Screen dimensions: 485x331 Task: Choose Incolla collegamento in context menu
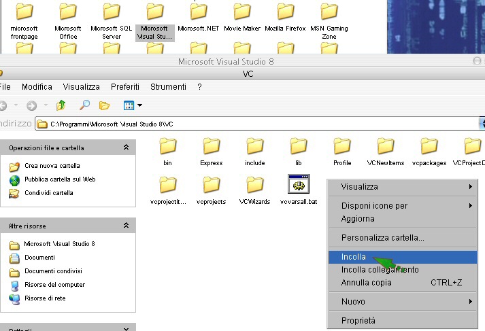403,270
